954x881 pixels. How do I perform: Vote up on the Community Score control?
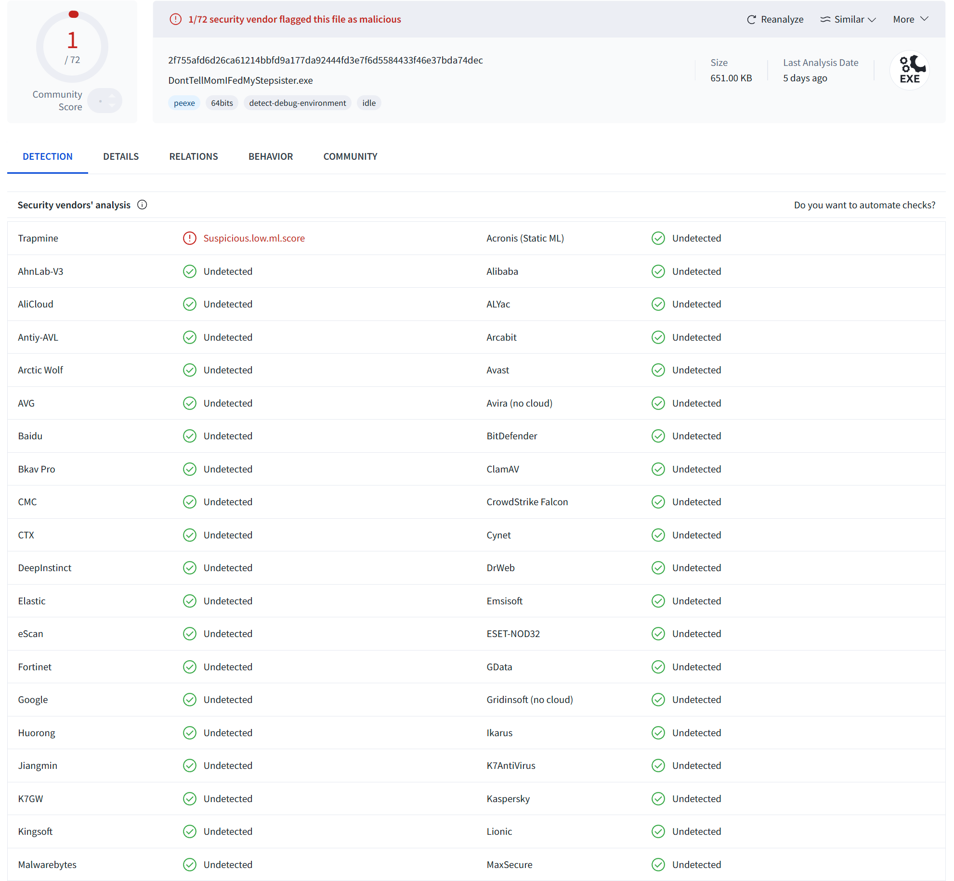[x=112, y=96]
